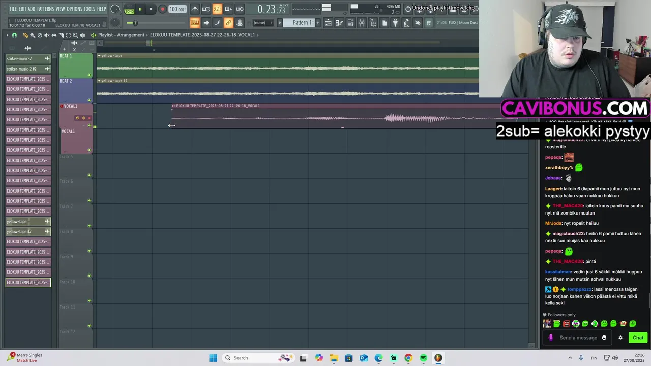Viewport: 651px width, 366px height.
Task: Open the ELOKUU TEMPLATE vocal clip menu
Action: click(173, 106)
